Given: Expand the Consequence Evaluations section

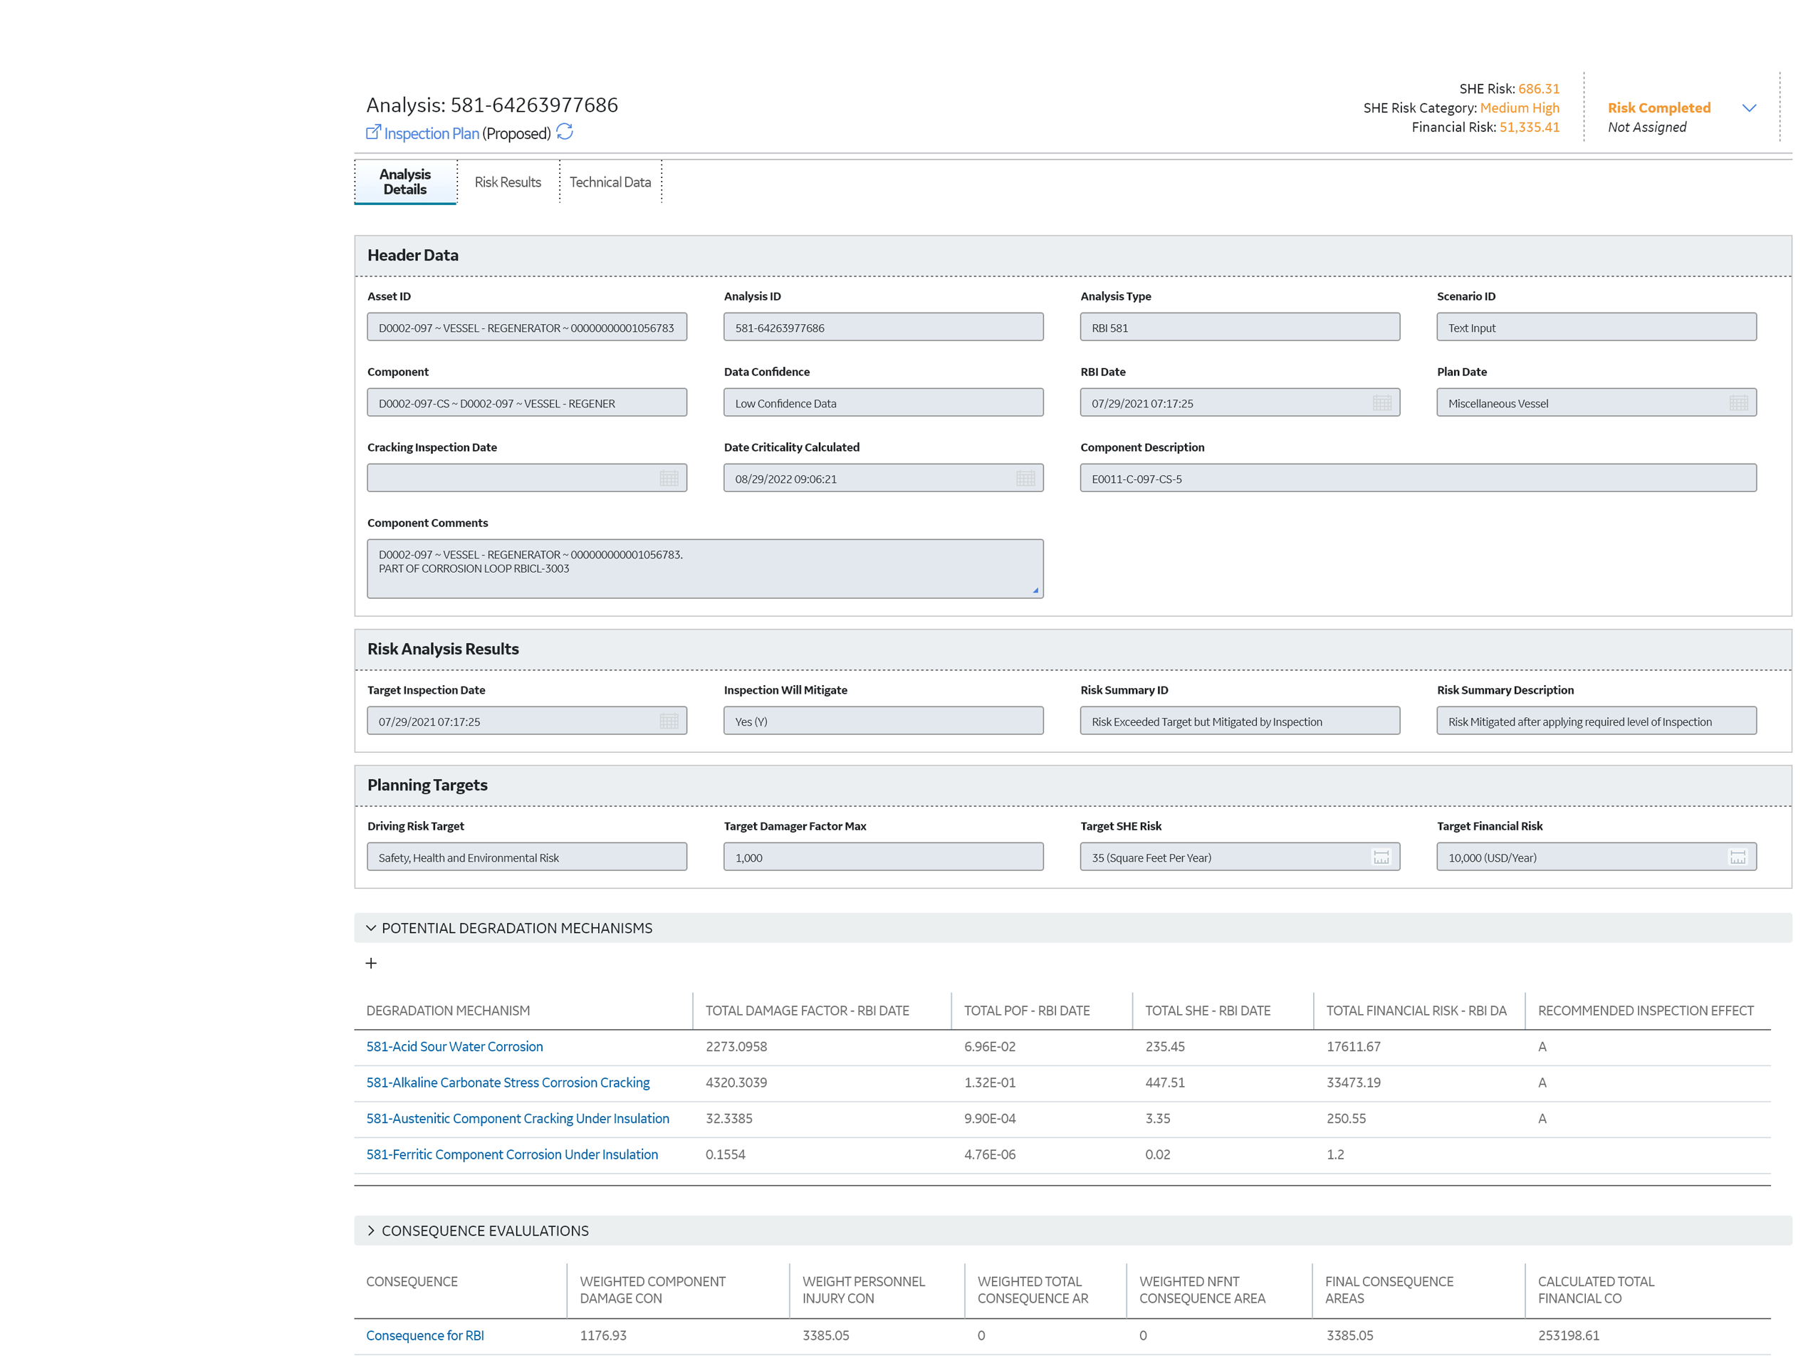Looking at the screenshot, I should (371, 1231).
